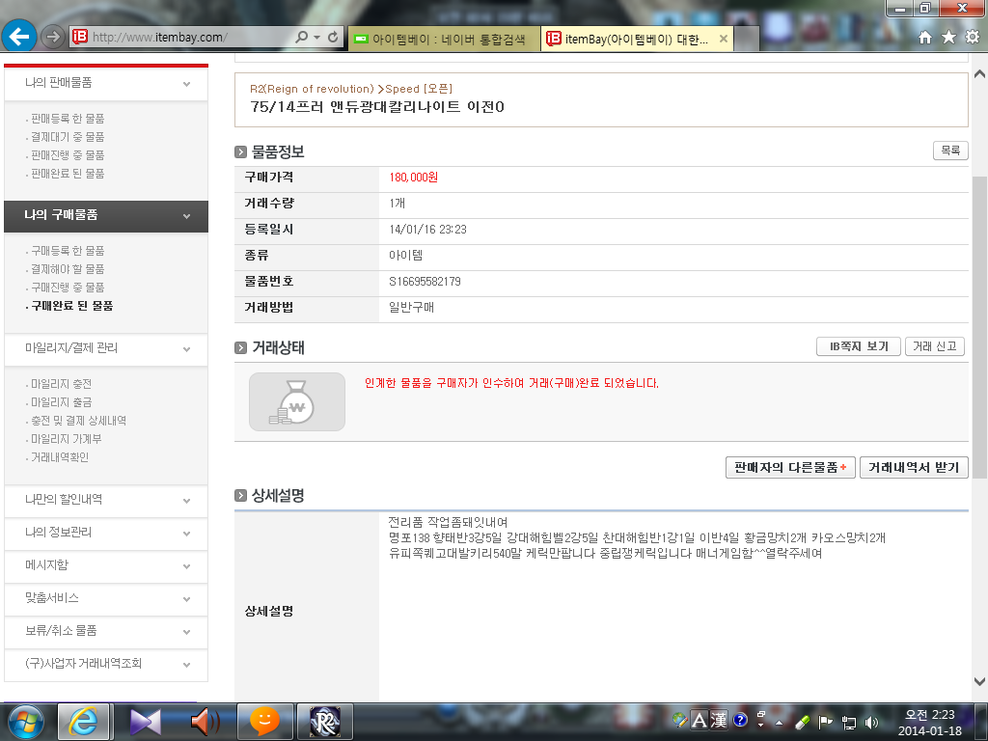Click the refresh icon in address bar
Screen dimensions: 988x741
tap(333, 38)
